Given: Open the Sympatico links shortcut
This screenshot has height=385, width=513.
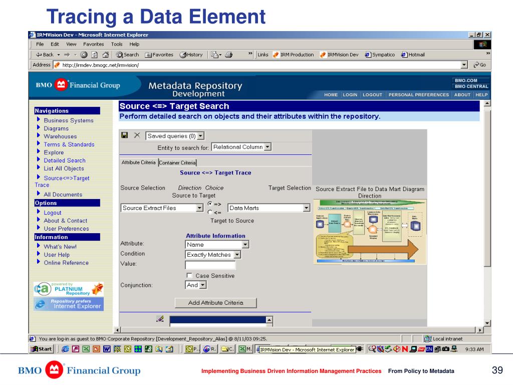Looking at the screenshot, I should pyautogui.click(x=380, y=55).
